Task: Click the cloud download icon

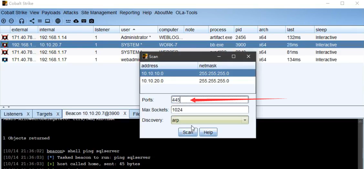Action: coord(76,21)
